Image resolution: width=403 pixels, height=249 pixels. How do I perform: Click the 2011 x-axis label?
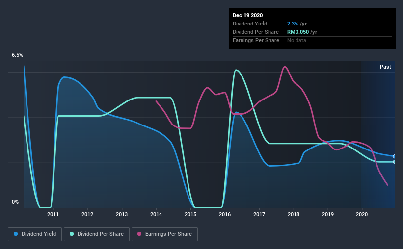coord(53,214)
